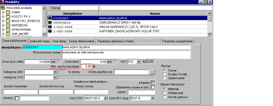This screenshot has height=106, width=273.
Task: Select the Wyrób gotowy radio button
Action: 164,97
